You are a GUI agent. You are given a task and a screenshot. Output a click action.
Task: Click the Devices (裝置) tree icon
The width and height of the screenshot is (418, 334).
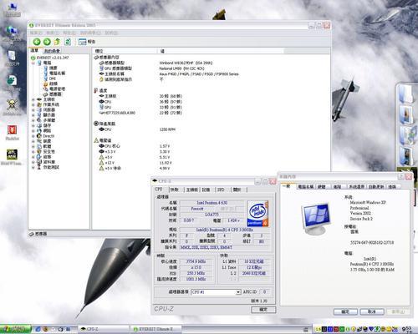[39, 141]
